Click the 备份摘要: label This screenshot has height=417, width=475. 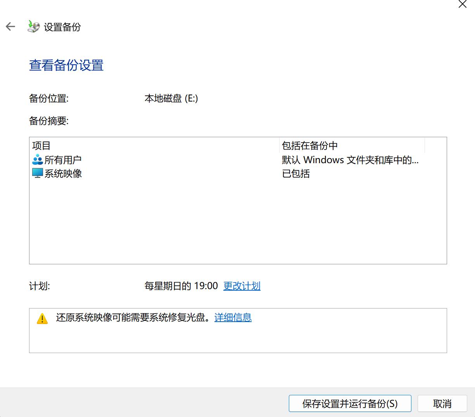click(x=49, y=121)
